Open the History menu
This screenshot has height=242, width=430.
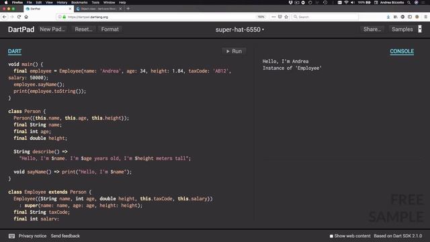coord(62,3)
